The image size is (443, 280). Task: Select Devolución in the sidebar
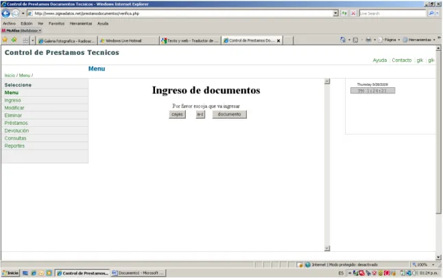[x=16, y=131]
